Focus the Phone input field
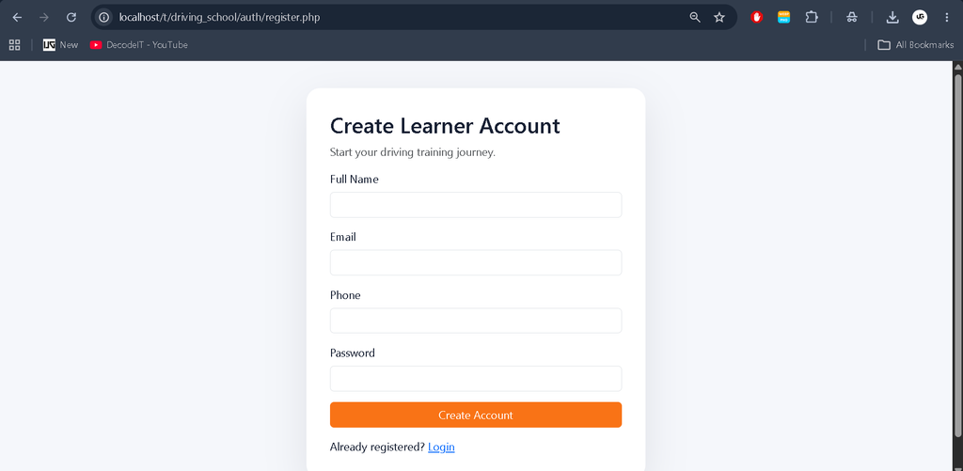The height and width of the screenshot is (471, 963). tap(476, 321)
